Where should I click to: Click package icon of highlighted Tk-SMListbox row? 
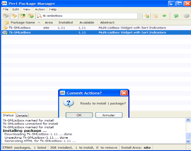click(x=5, y=32)
